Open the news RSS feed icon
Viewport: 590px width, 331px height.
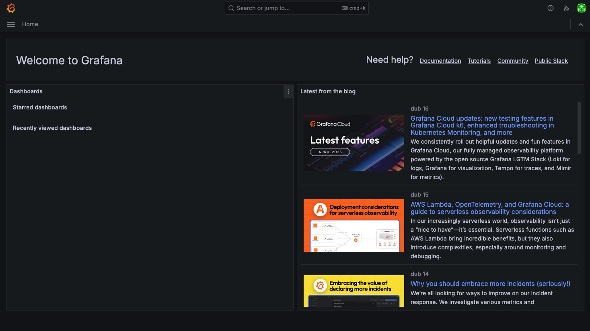(x=566, y=8)
